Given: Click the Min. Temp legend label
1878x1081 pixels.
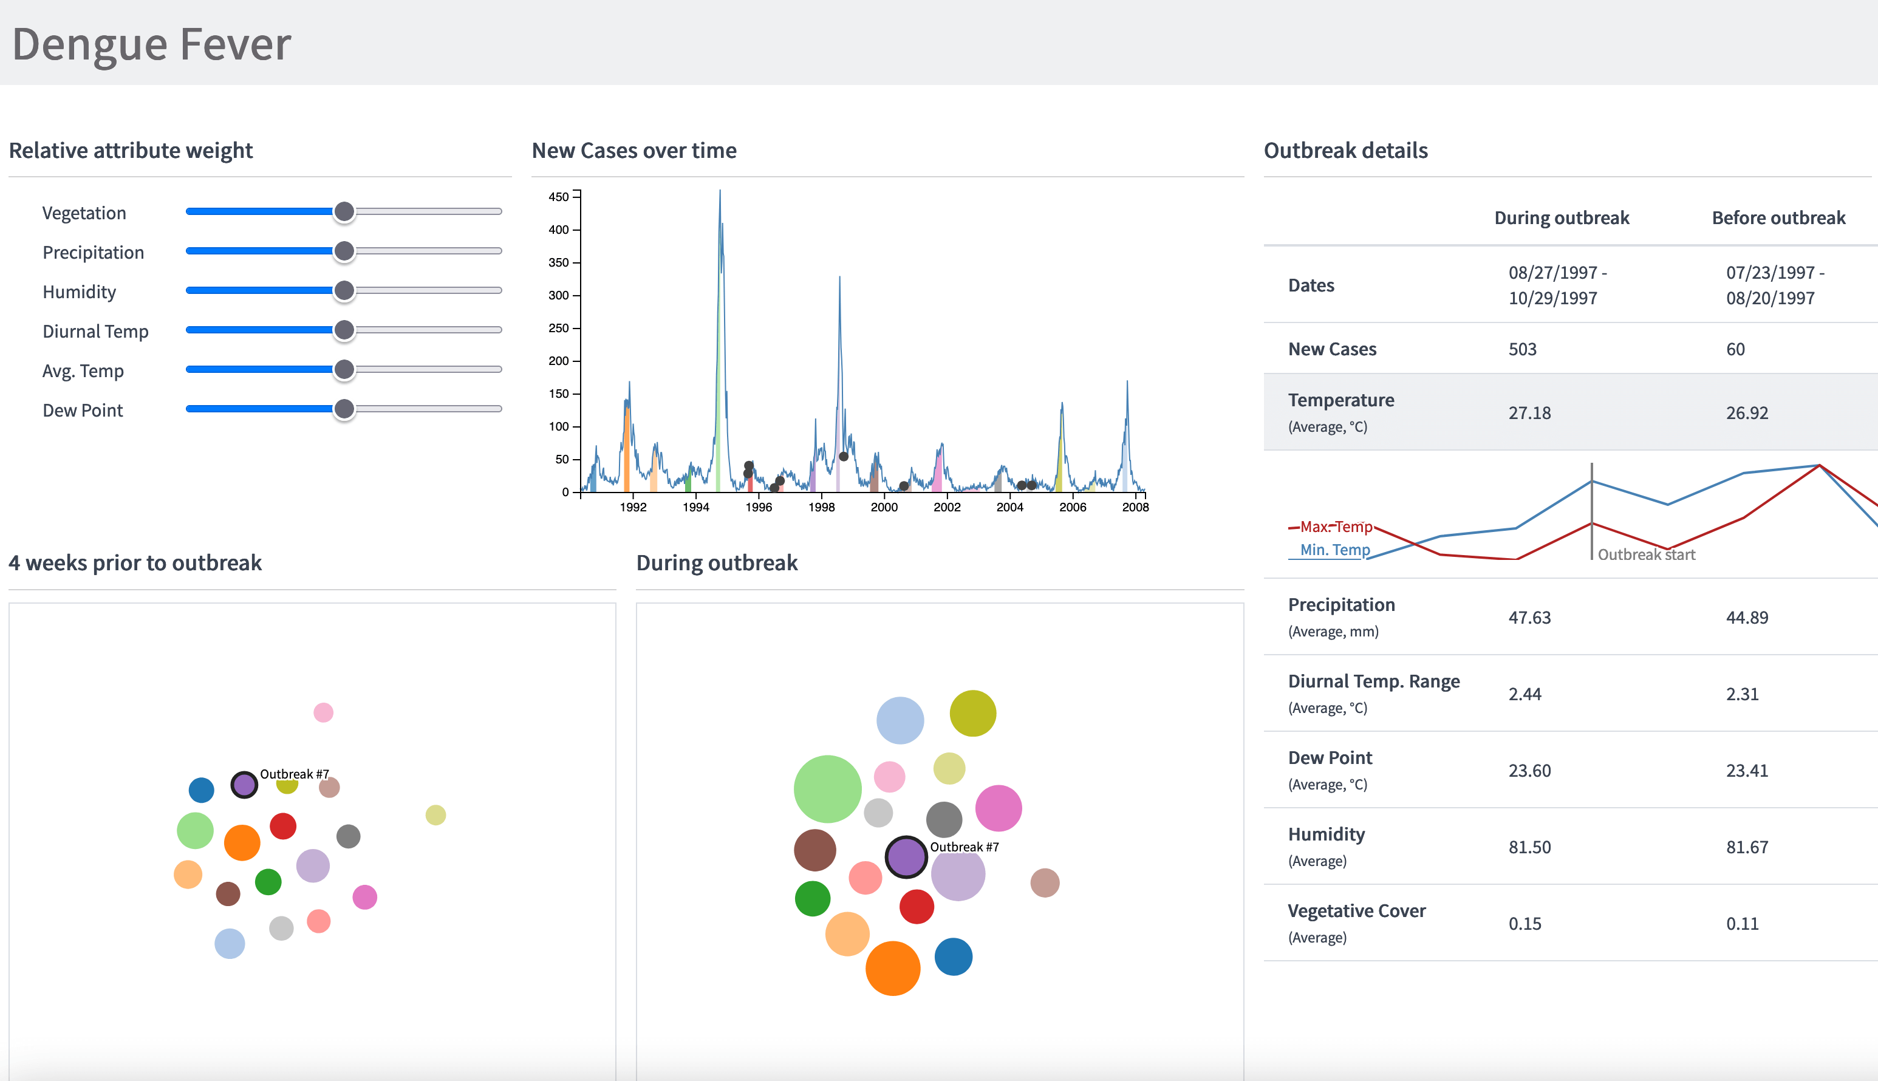Looking at the screenshot, I should (1334, 550).
